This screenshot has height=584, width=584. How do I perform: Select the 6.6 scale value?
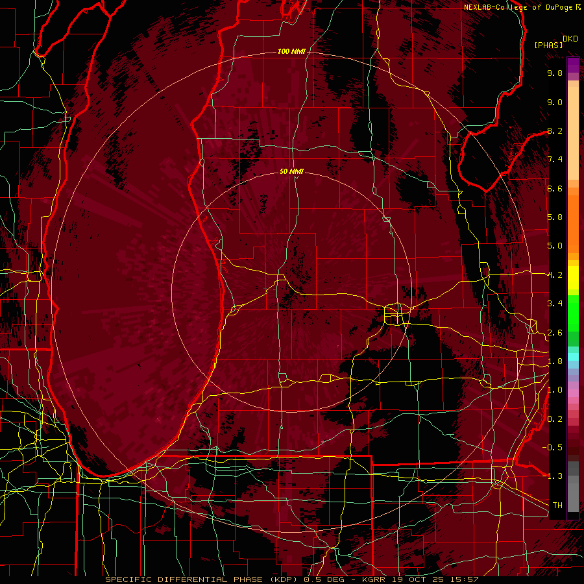click(x=555, y=188)
